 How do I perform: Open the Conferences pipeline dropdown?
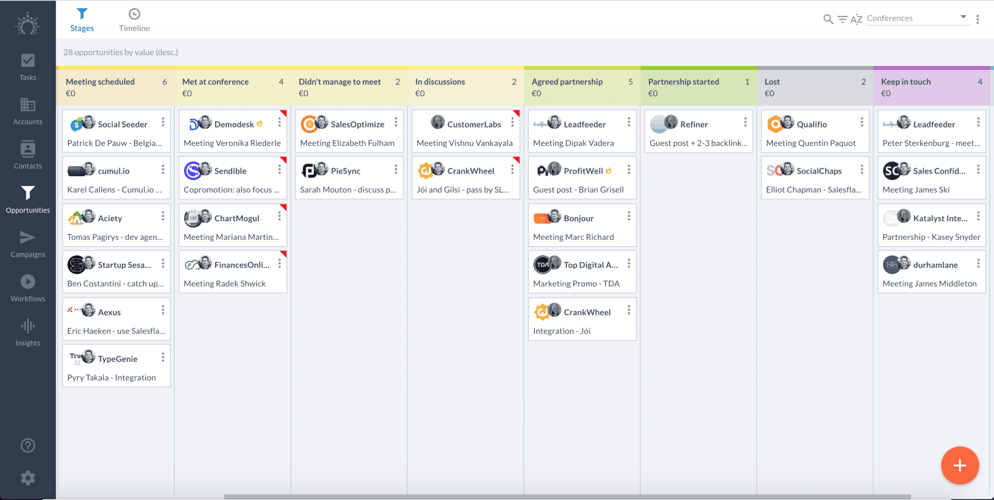tap(917, 18)
